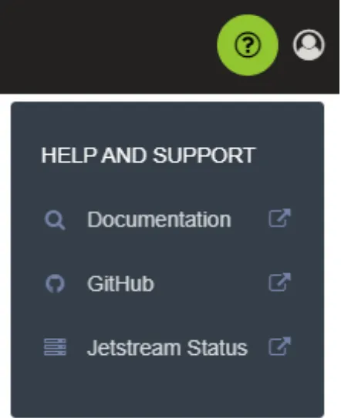This screenshot has width=341, height=418.
Task: Open the Jetstream Status link
Action: [167, 348]
